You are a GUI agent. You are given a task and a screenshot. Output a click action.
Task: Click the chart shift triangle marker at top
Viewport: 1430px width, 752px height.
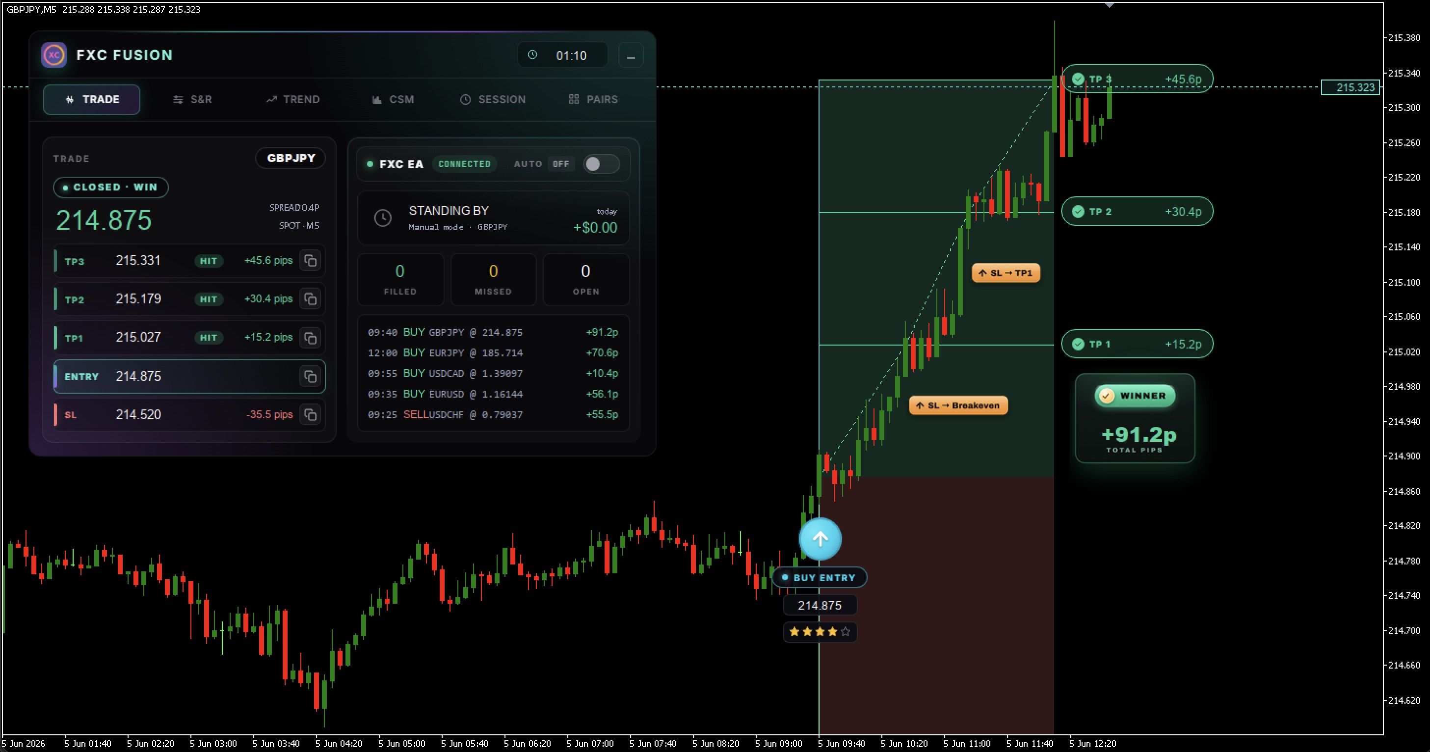click(1109, 5)
